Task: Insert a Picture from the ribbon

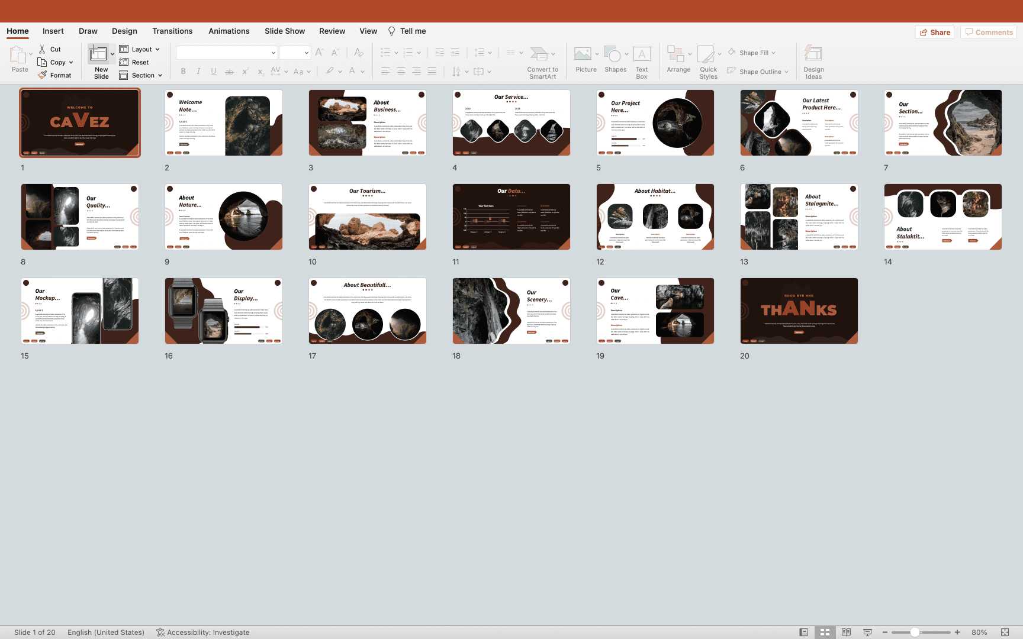Action: [583, 55]
